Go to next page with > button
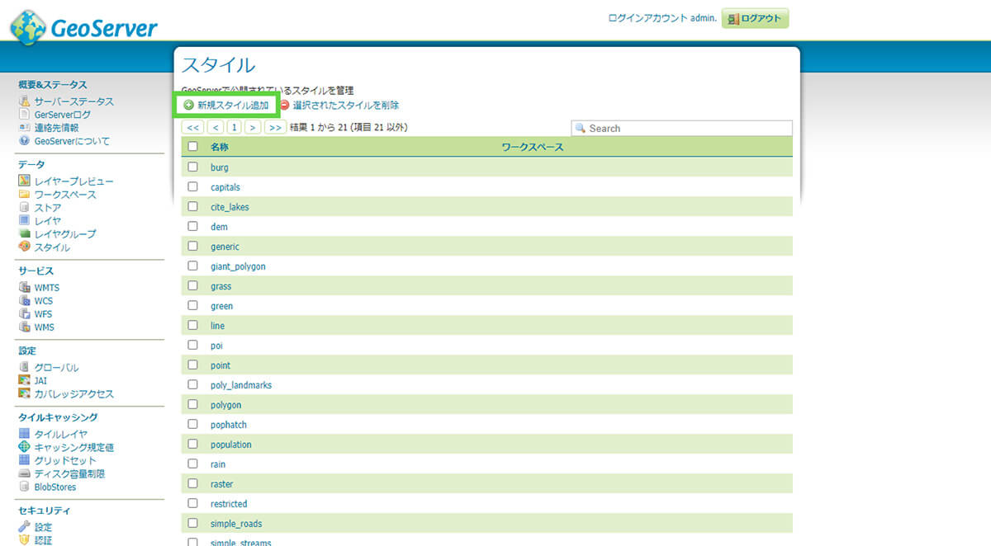This screenshot has height=546, width=991. coord(254,128)
